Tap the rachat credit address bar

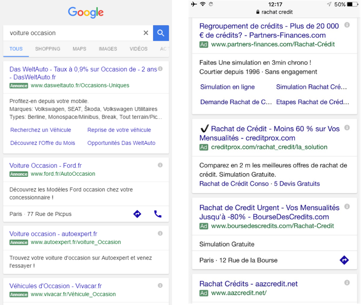point(274,12)
